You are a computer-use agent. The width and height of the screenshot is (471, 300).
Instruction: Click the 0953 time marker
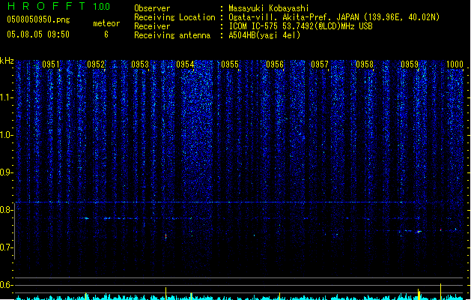click(140, 64)
